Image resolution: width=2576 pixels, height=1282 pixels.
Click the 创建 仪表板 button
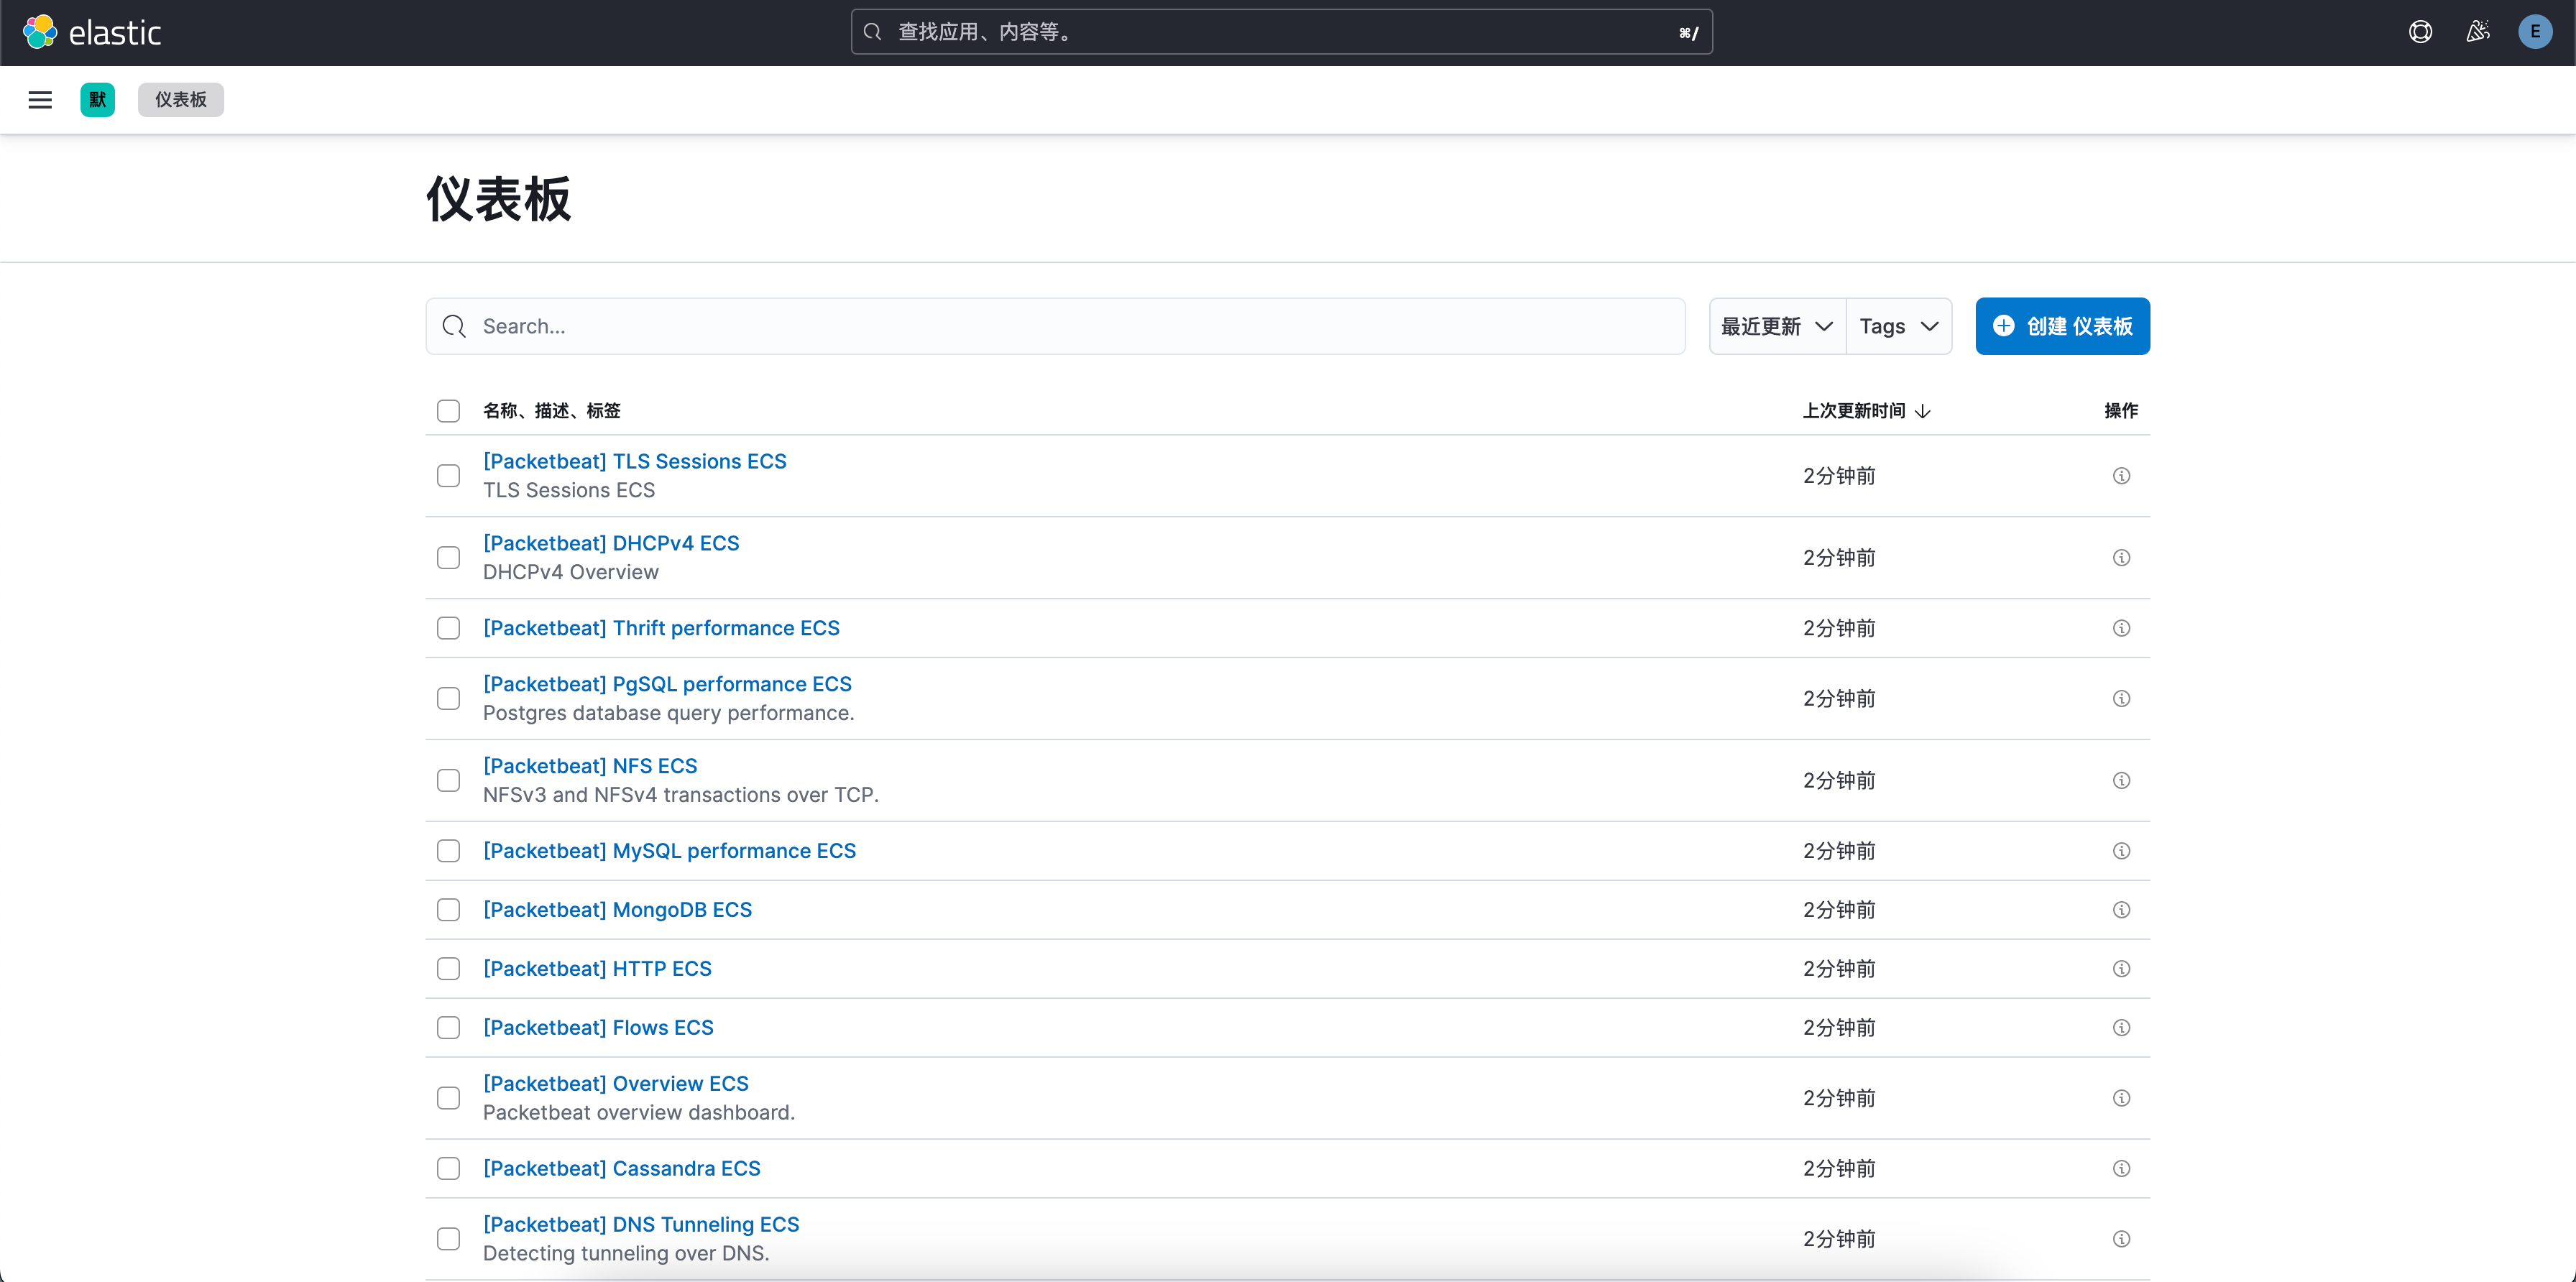pyautogui.click(x=2062, y=326)
